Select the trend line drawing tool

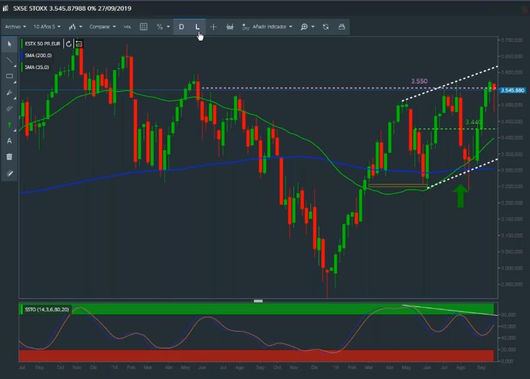[x=9, y=61]
